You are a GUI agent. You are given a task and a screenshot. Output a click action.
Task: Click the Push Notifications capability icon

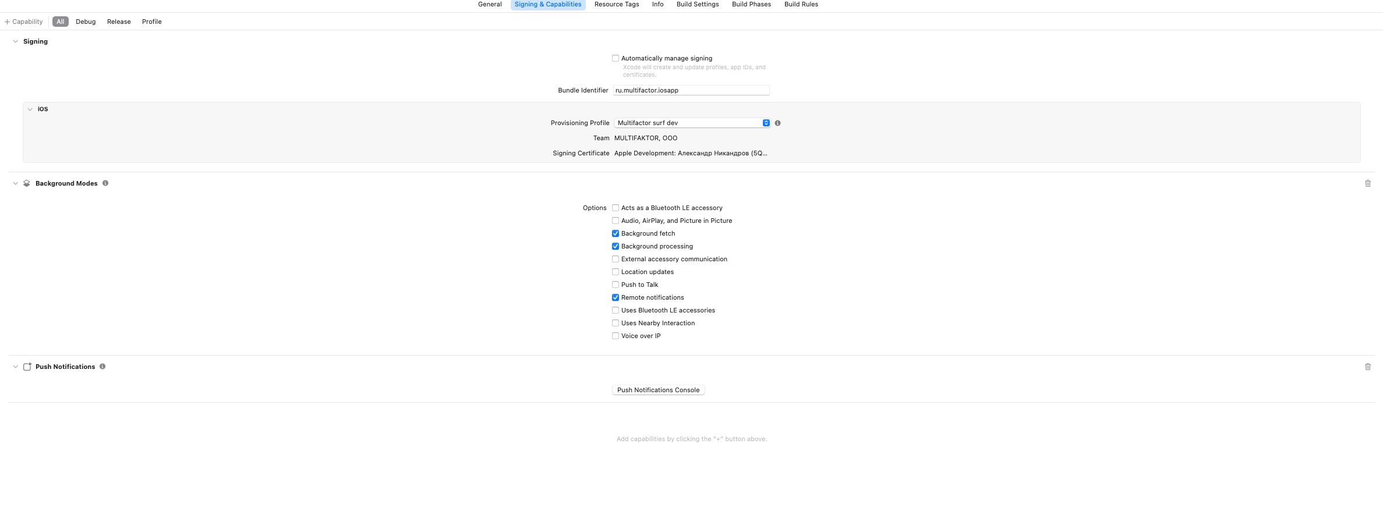click(27, 367)
